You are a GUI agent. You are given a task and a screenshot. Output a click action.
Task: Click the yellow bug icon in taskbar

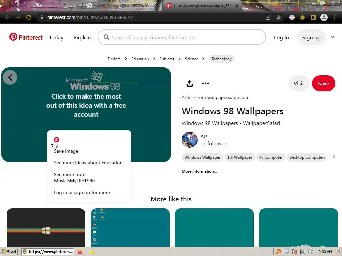click(x=92, y=252)
